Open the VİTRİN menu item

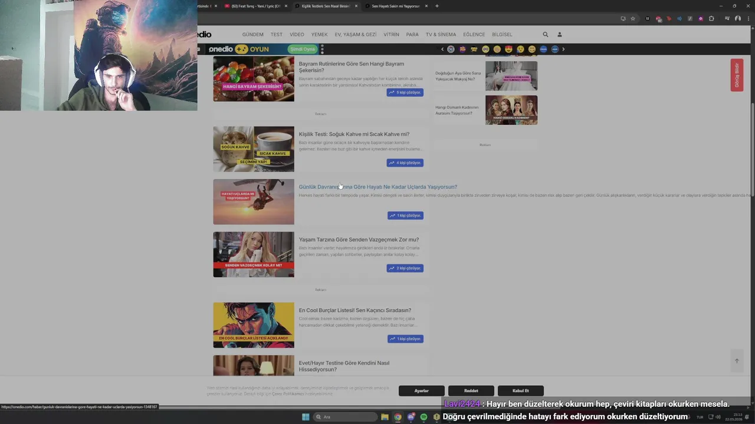click(391, 35)
